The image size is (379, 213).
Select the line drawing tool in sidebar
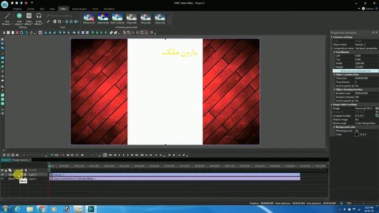coord(2,53)
